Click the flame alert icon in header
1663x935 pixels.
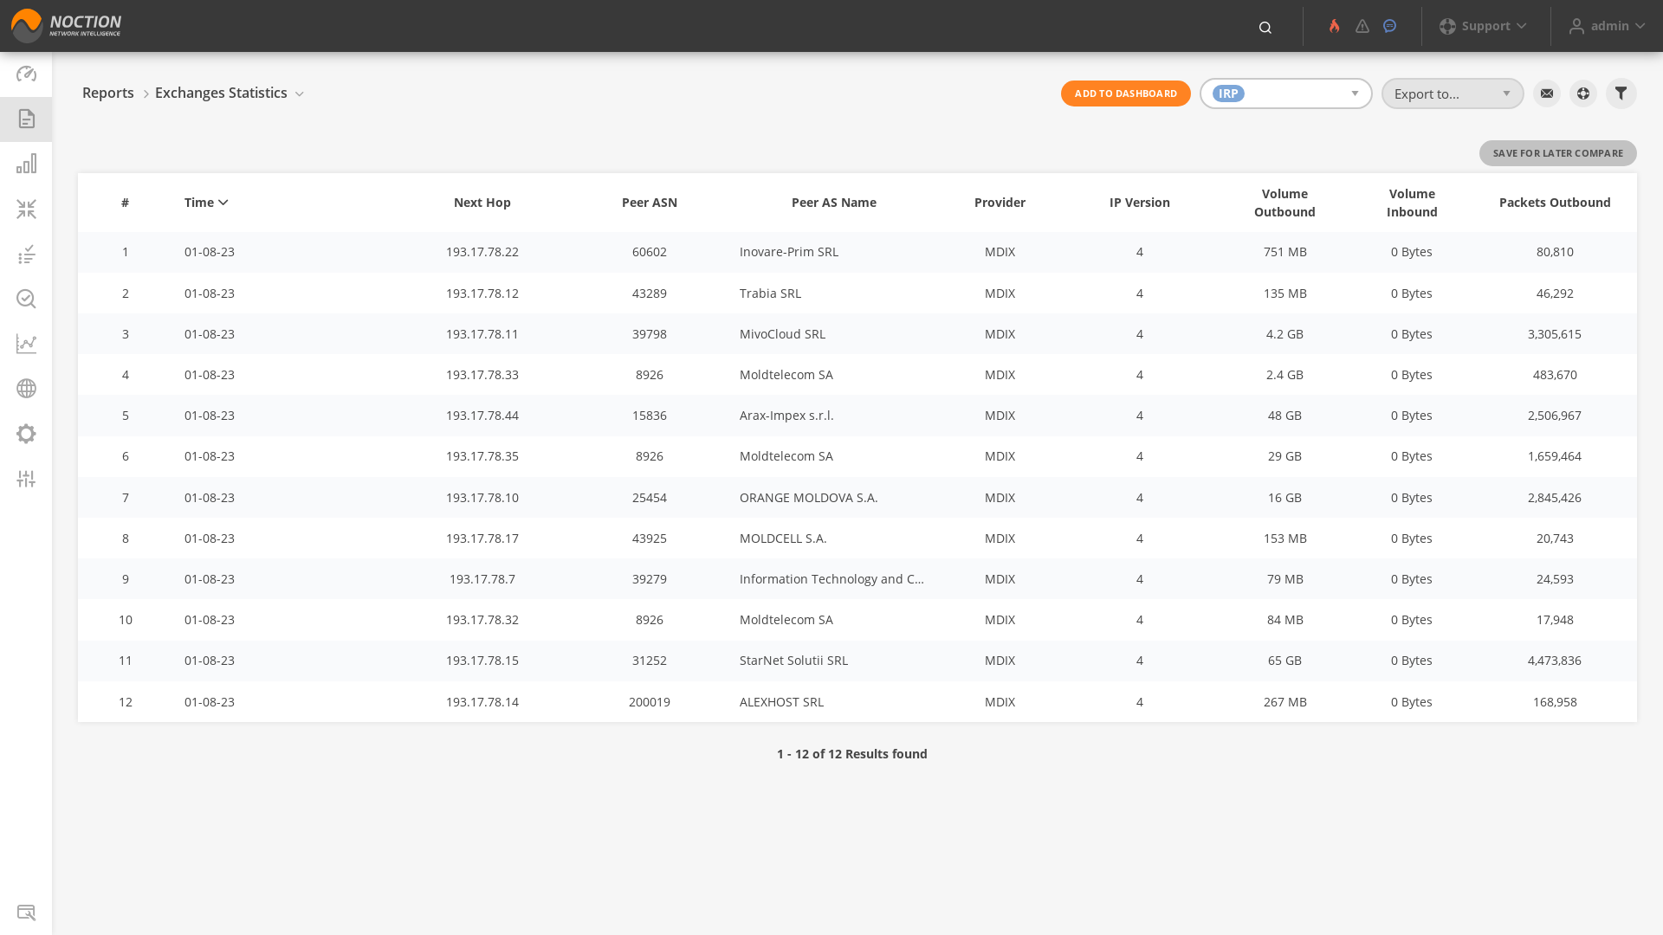[1334, 26]
